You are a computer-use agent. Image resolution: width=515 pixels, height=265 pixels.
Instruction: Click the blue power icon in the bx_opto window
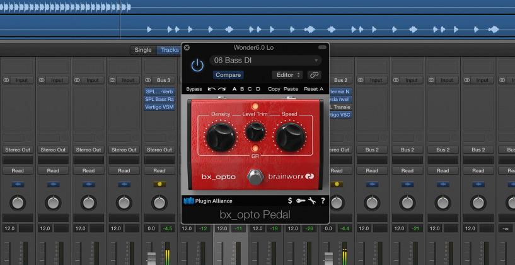click(197, 66)
